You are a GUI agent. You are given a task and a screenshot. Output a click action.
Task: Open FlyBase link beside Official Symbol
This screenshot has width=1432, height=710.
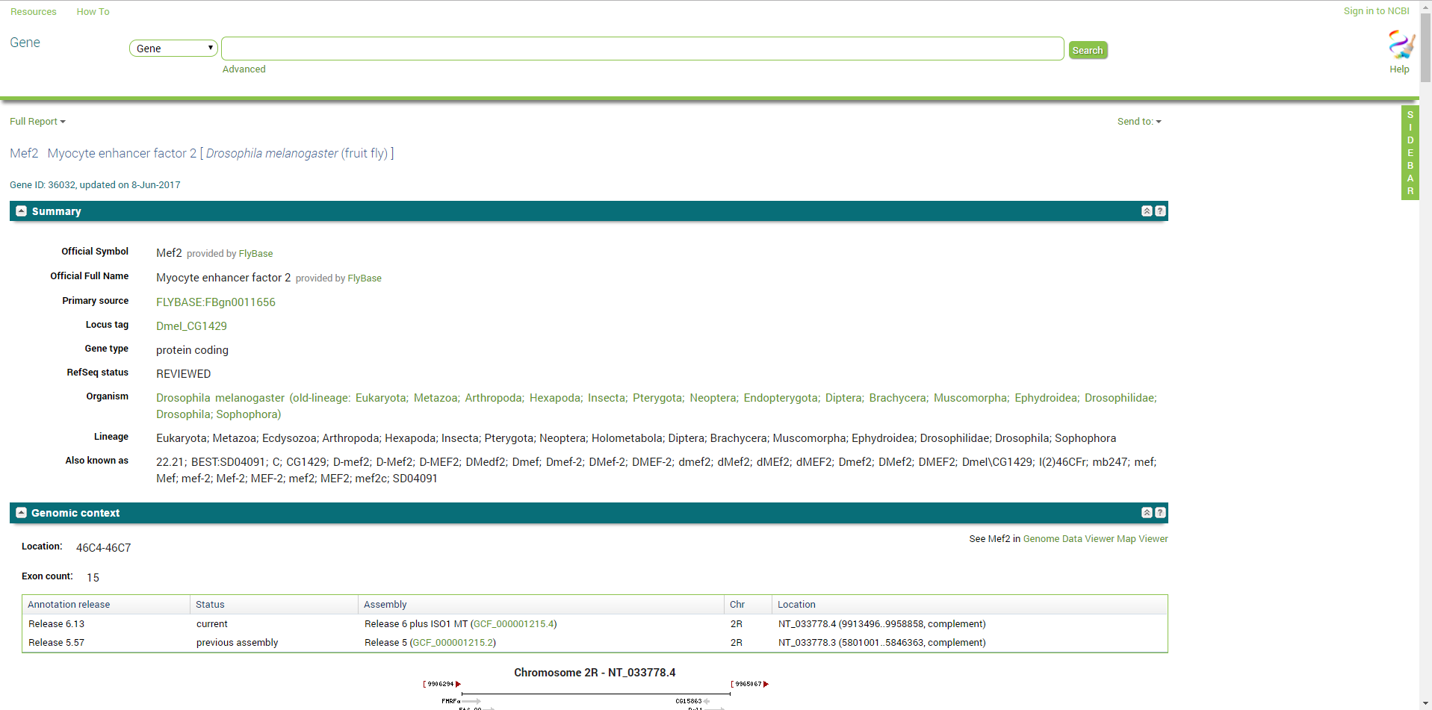[x=255, y=254]
